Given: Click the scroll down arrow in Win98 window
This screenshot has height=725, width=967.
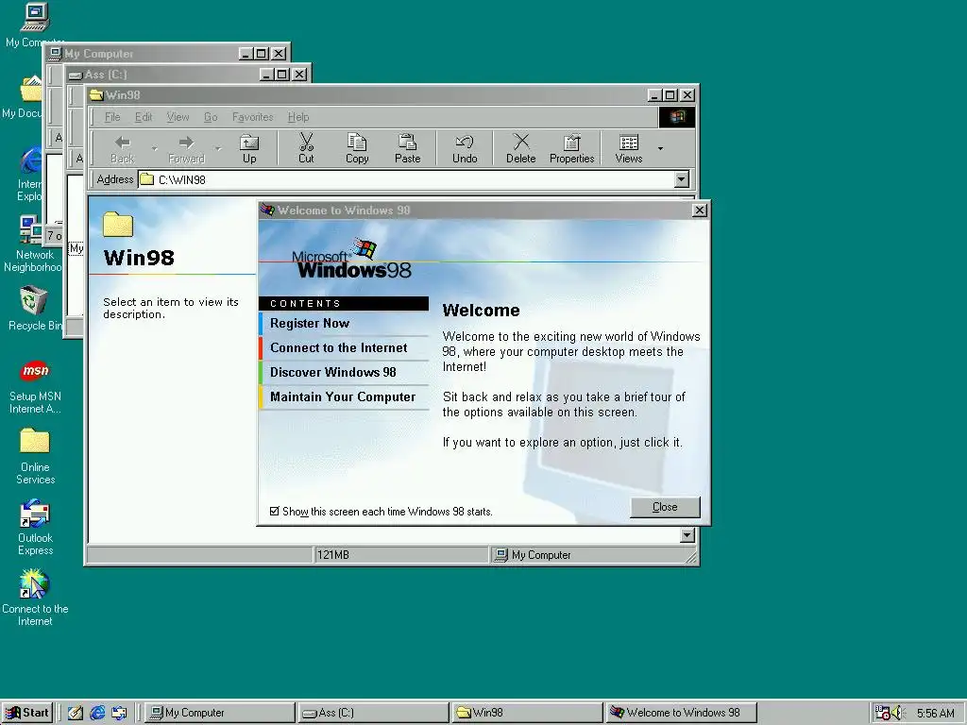Looking at the screenshot, I should [687, 535].
